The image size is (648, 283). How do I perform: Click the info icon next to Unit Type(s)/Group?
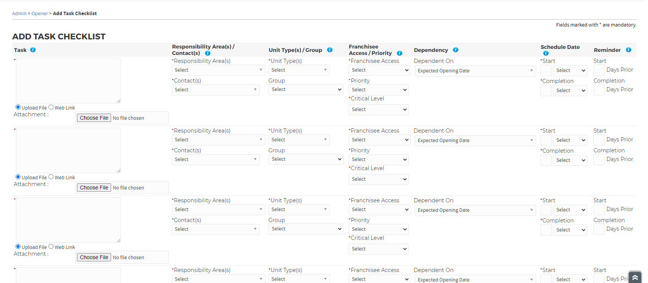click(x=330, y=50)
